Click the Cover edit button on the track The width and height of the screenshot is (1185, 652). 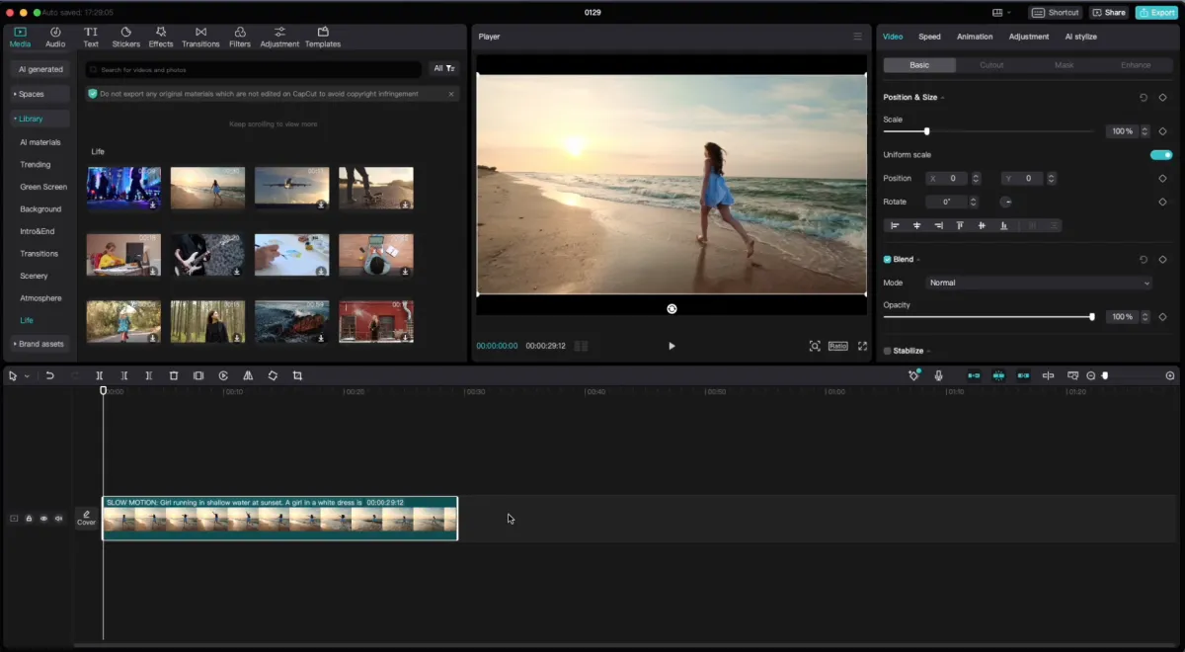pyautogui.click(x=87, y=518)
